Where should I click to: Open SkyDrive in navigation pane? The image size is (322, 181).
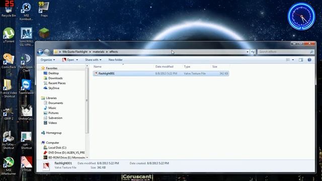coord(54,88)
